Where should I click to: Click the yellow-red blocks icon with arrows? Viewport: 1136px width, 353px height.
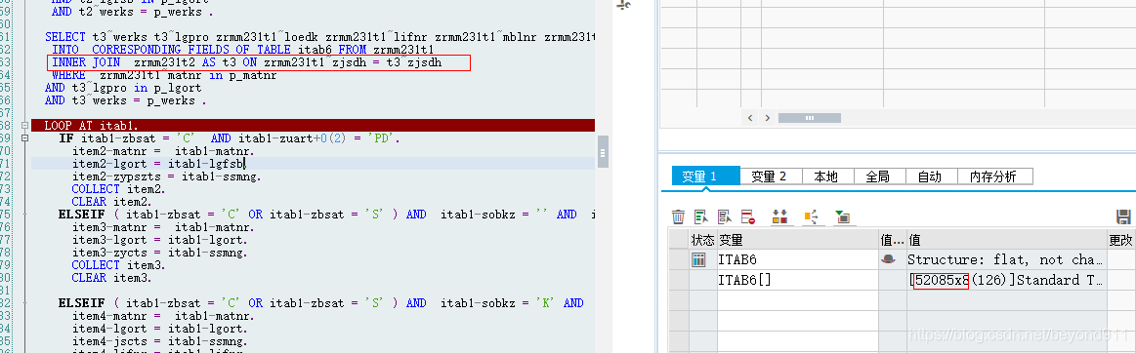click(x=779, y=216)
